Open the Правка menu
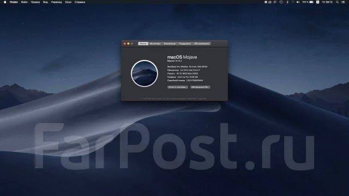 (35, 2)
